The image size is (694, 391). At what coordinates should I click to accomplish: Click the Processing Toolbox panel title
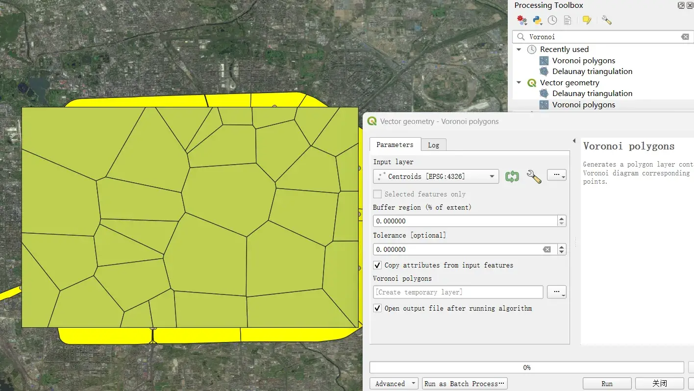(x=548, y=5)
